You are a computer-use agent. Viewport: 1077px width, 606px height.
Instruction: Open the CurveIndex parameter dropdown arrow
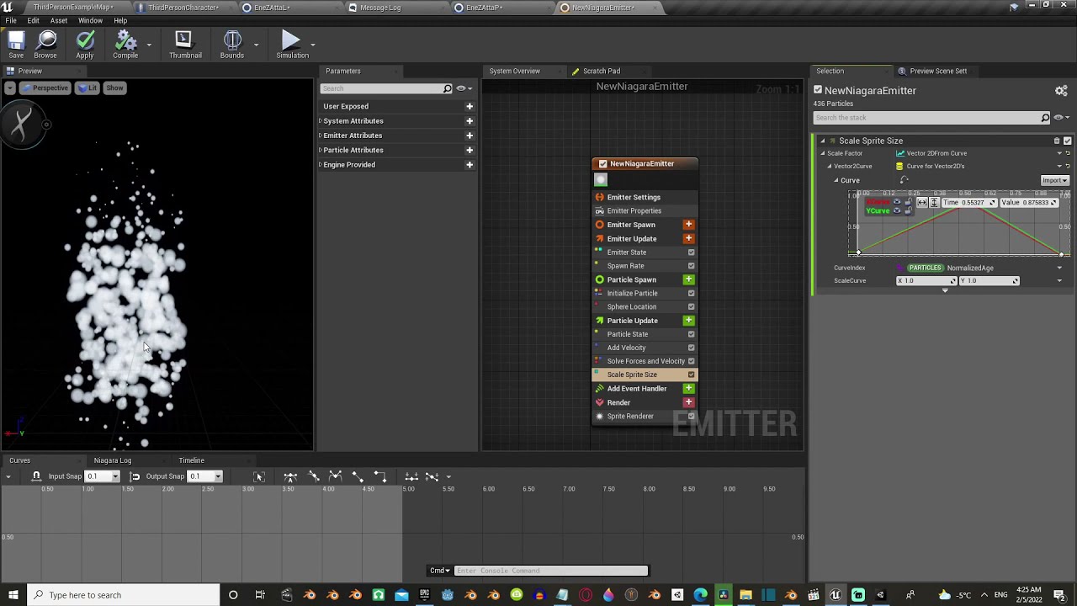[x=1059, y=268]
